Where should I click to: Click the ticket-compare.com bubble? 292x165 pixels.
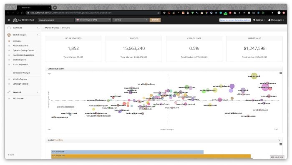(55, 117)
